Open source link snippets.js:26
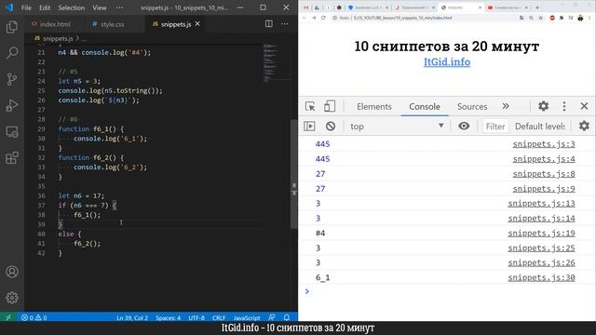 pyautogui.click(x=541, y=262)
